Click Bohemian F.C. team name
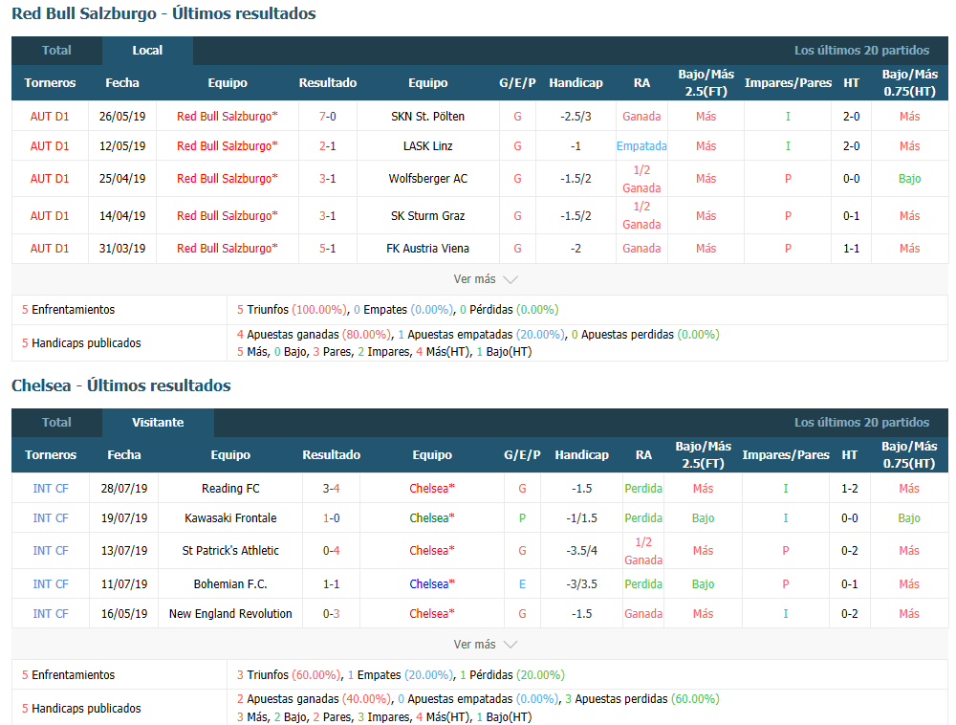Image resolution: width=956 pixels, height=725 pixels. (x=230, y=584)
